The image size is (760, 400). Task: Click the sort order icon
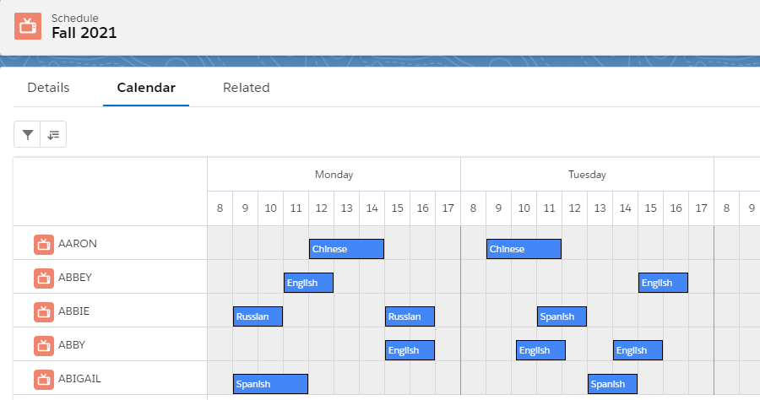click(53, 134)
